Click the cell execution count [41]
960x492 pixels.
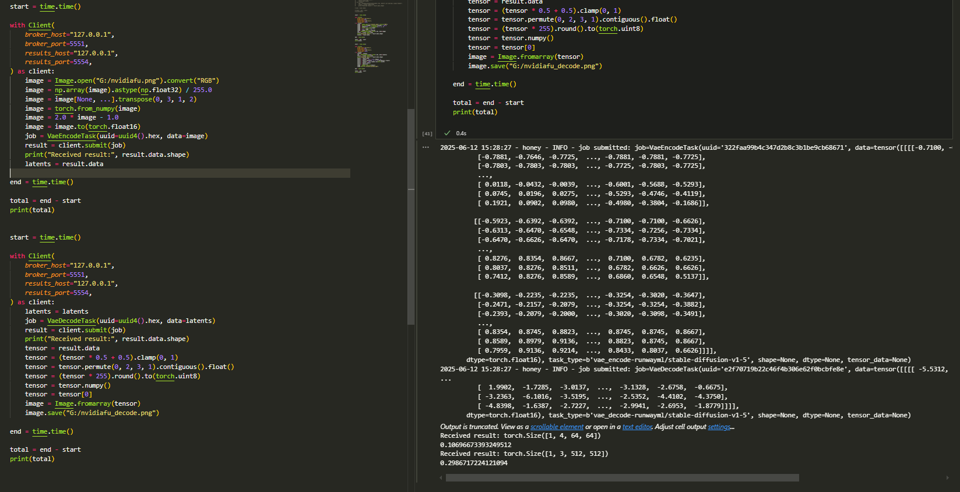click(x=427, y=133)
